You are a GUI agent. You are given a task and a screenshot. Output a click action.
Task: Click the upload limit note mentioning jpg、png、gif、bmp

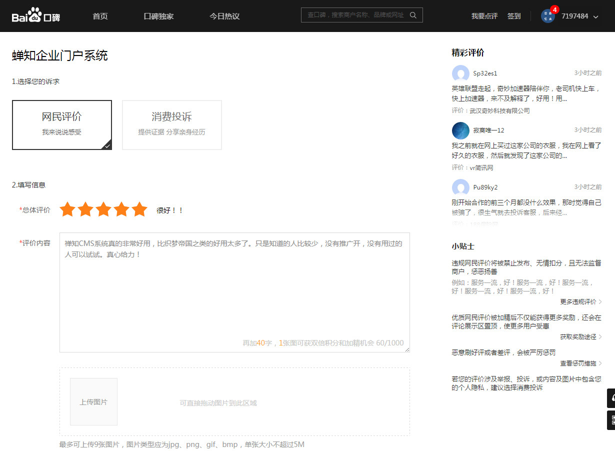pyautogui.click(x=182, y=444)
